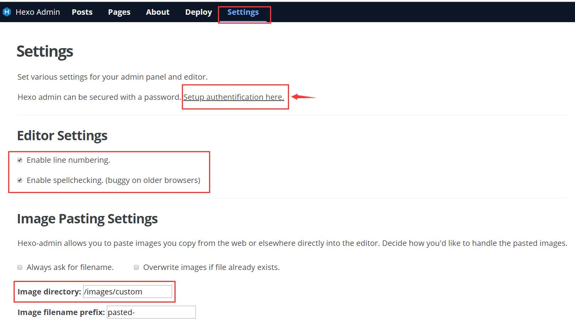Switch to the Deploy tab
Screen dimensions: 575x329
point(198,12)
